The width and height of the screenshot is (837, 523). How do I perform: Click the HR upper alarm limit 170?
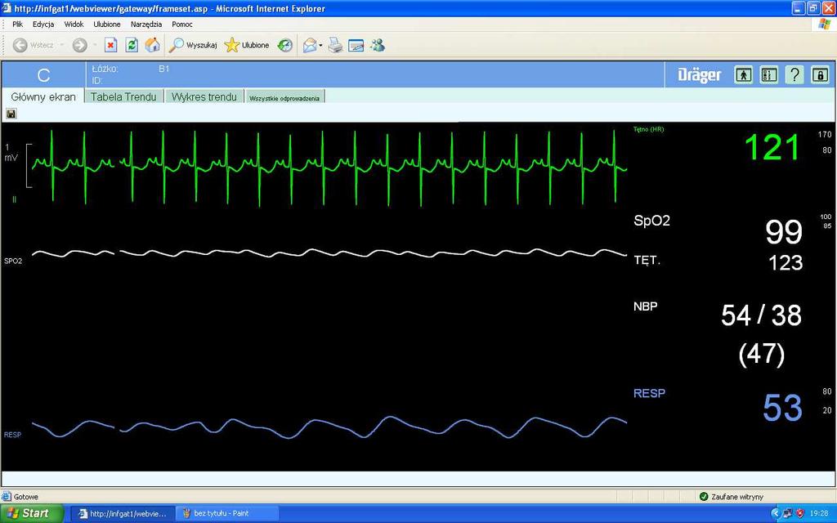(825, 135)
